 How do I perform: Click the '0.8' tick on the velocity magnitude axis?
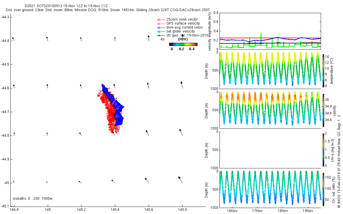(216, 13)
